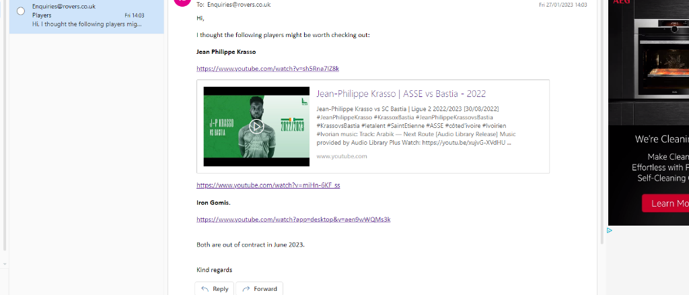Tick the selection circle beside the Players email
Screen dimensions: 689x295
pos(21,11)
